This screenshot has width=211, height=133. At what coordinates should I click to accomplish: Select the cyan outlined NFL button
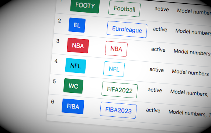[114, 69]
